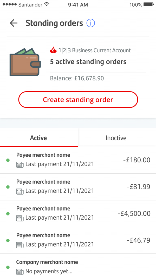Expand the Company merchant name entry

click(x=78, y=266)
